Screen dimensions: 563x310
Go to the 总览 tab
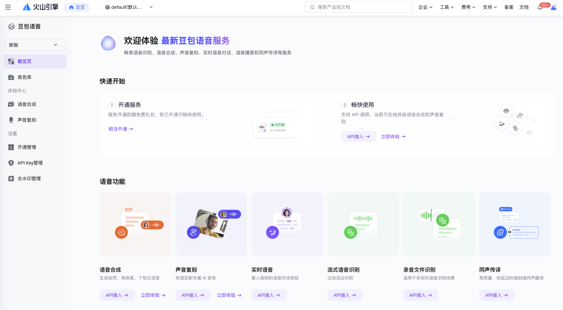point(77,7)
